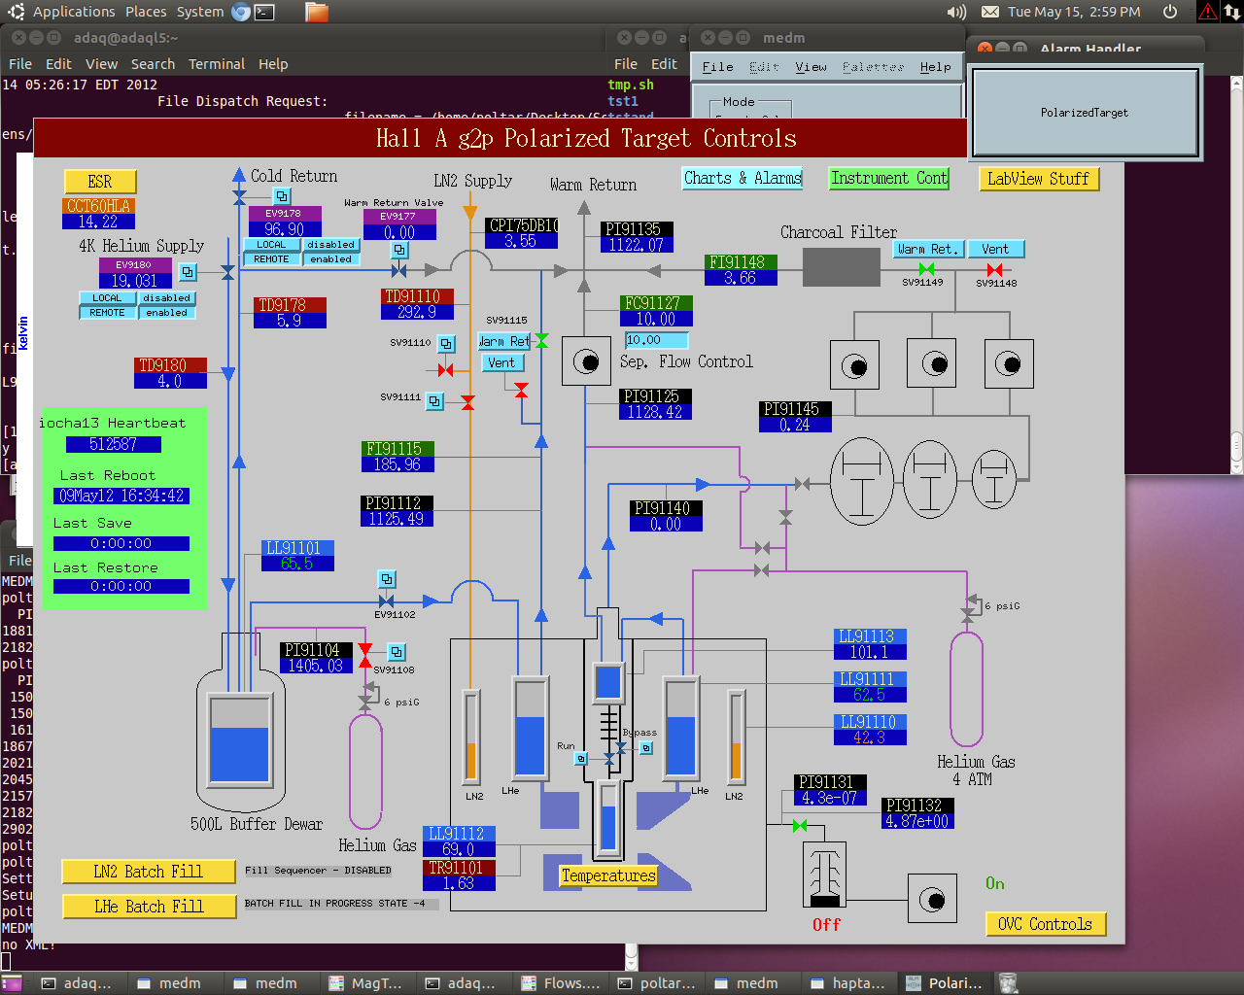Launch Chrome browser from top panel

[241, 12]
